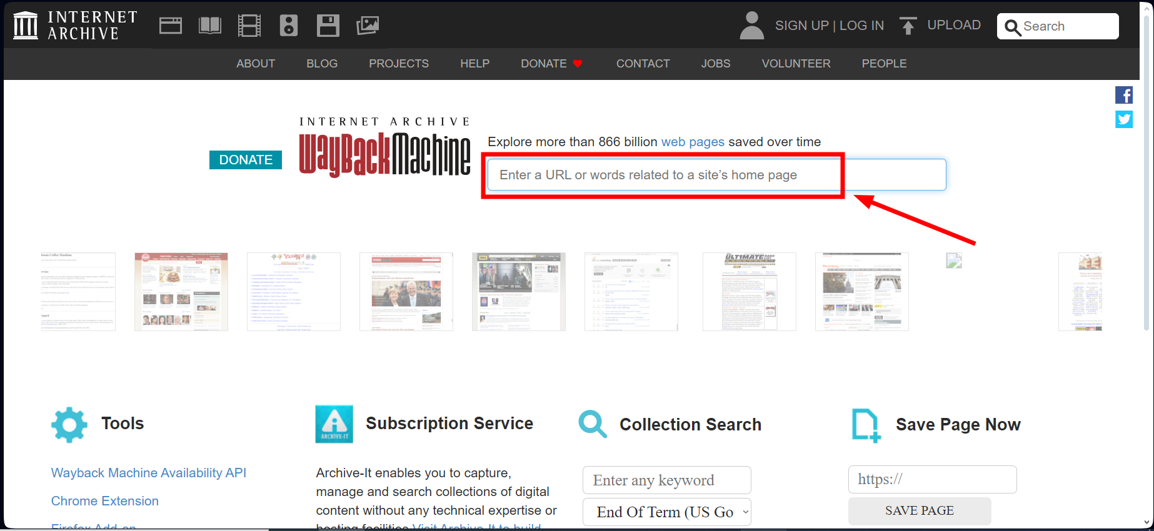Open the CONTACT page
This screenshot has height=531, width=1154.
click(643, 64)
